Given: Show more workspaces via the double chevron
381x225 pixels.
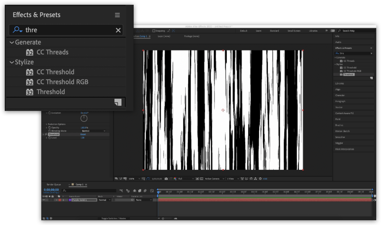Looking at the screenshot, I should coord(326,31).
